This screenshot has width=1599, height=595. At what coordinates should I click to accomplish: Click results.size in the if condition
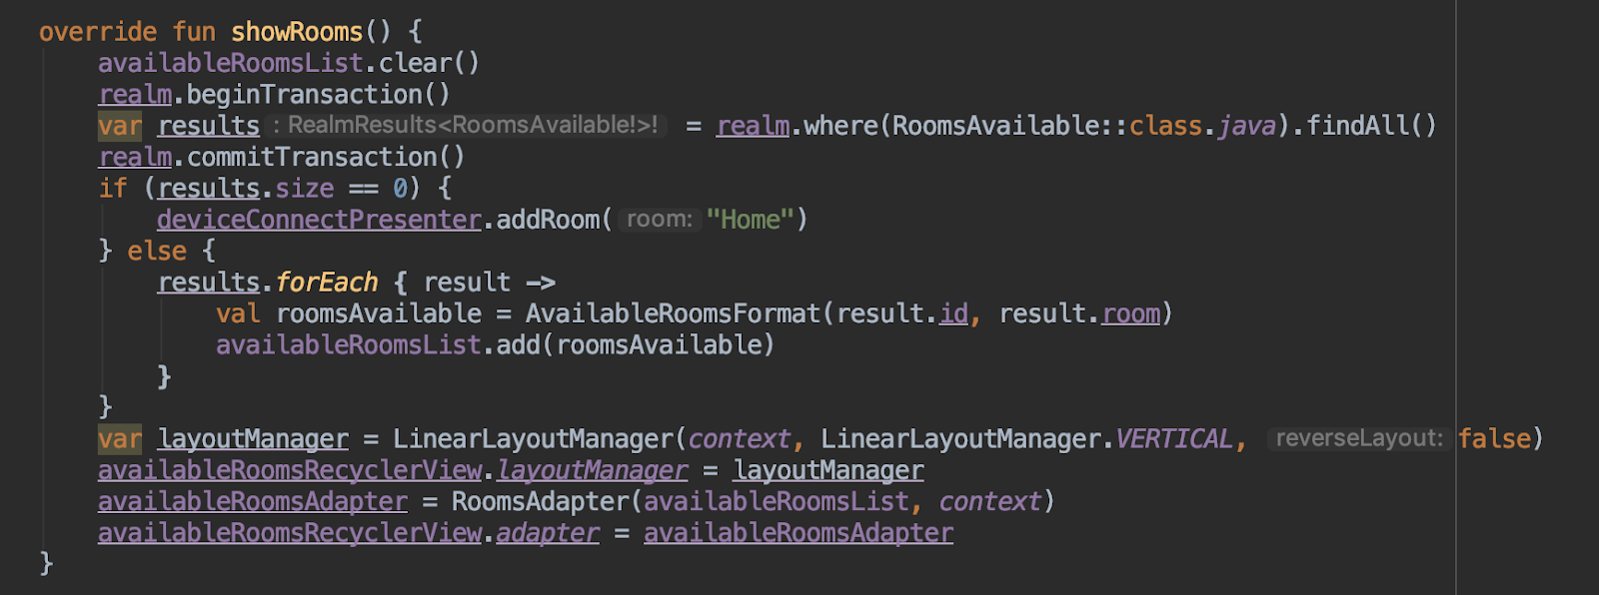(246, 189)
